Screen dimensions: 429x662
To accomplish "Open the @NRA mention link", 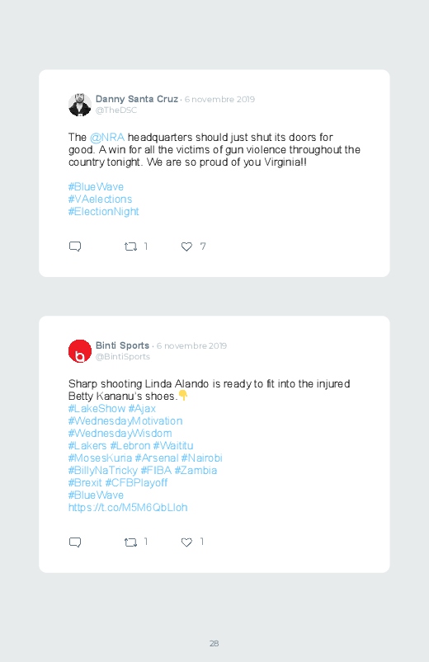I will pyautogui.click(x=107, y=138).
